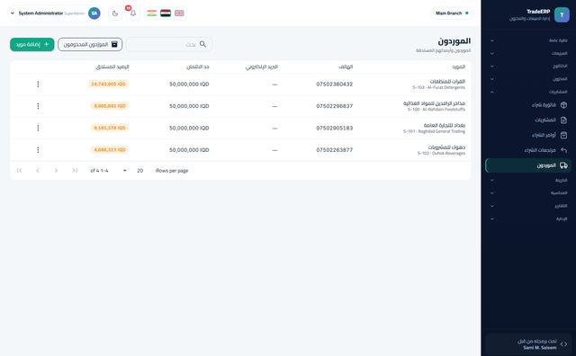Image resolution: width=576 pixels, height=356 pixels.
Task: Click the TradeERP logo icon
Action: 562,14
